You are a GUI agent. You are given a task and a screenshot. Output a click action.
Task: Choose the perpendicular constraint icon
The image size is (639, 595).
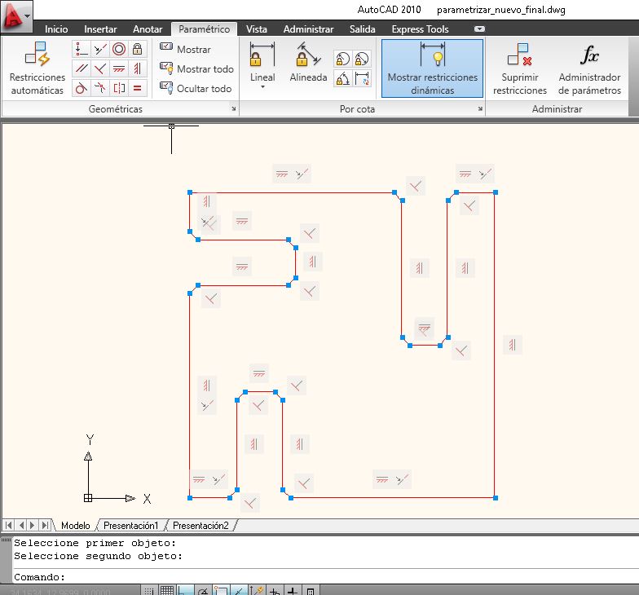[x=99, y=68]
